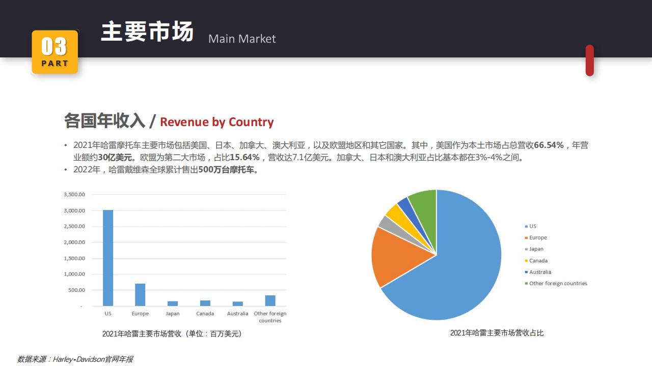Click the 数据来源 Harley-Davidson source note
652x366 pixels.
pos(75,359)
